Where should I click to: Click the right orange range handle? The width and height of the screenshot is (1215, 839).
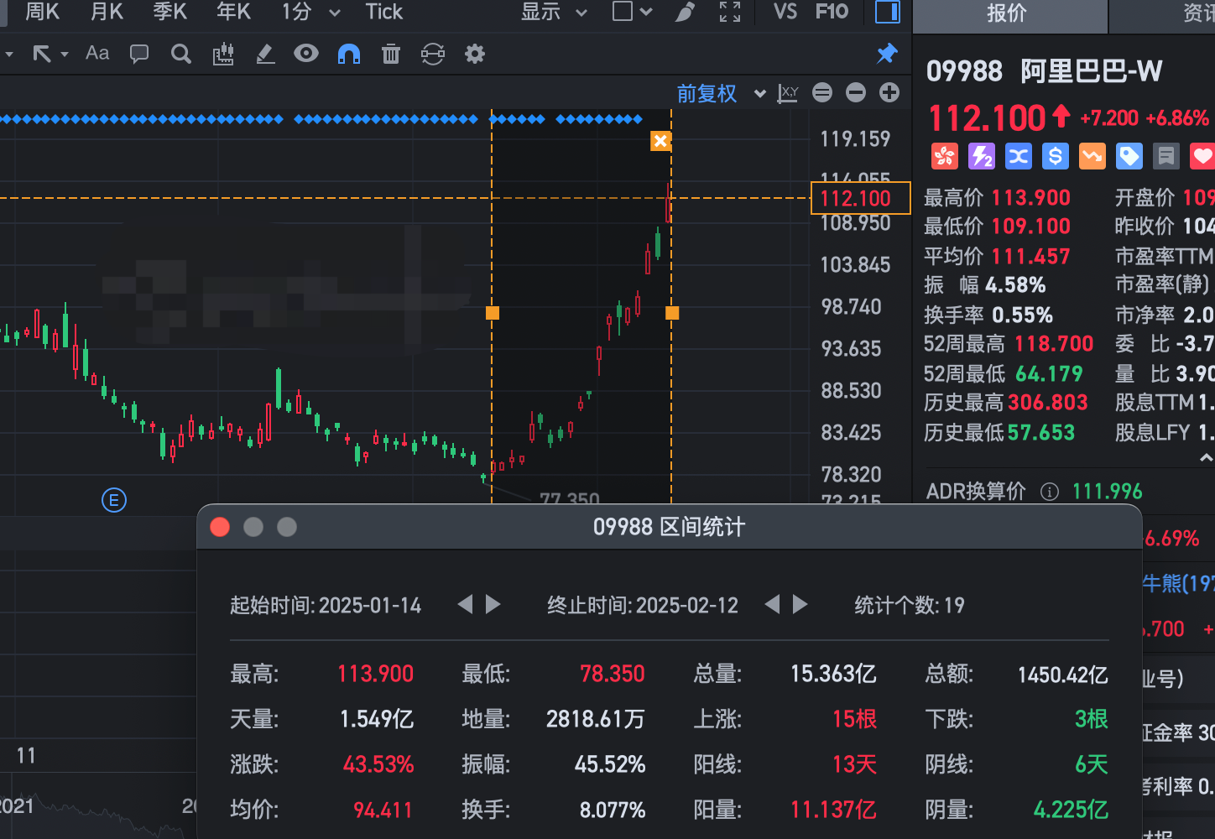(x=672, y=313)
